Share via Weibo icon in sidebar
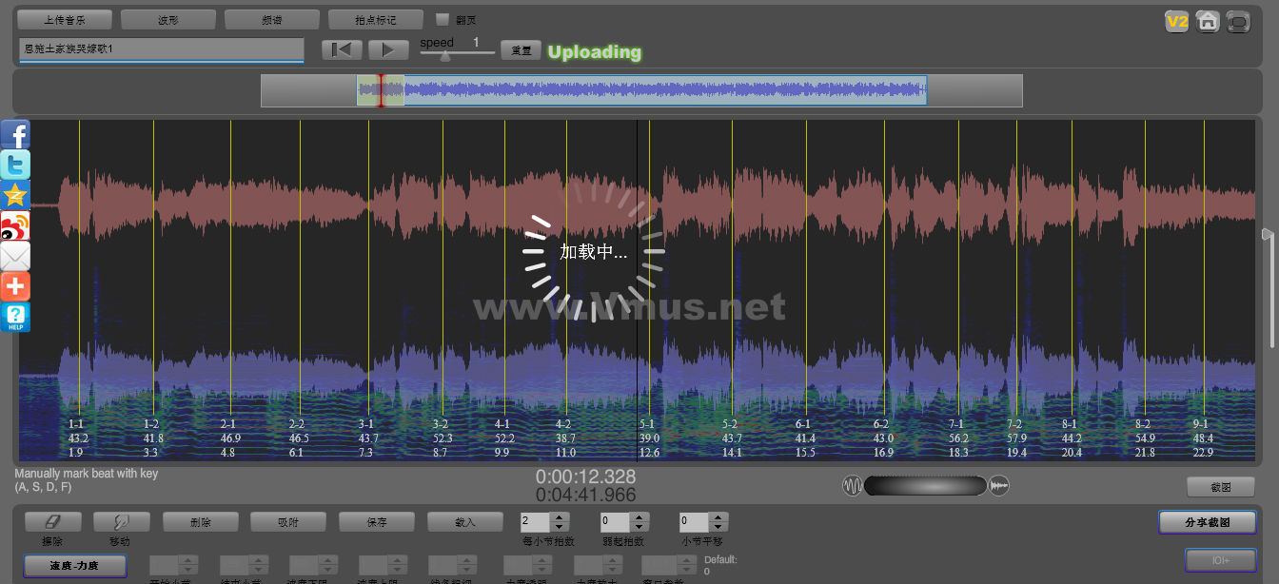1279x584 pixels. 15,225
